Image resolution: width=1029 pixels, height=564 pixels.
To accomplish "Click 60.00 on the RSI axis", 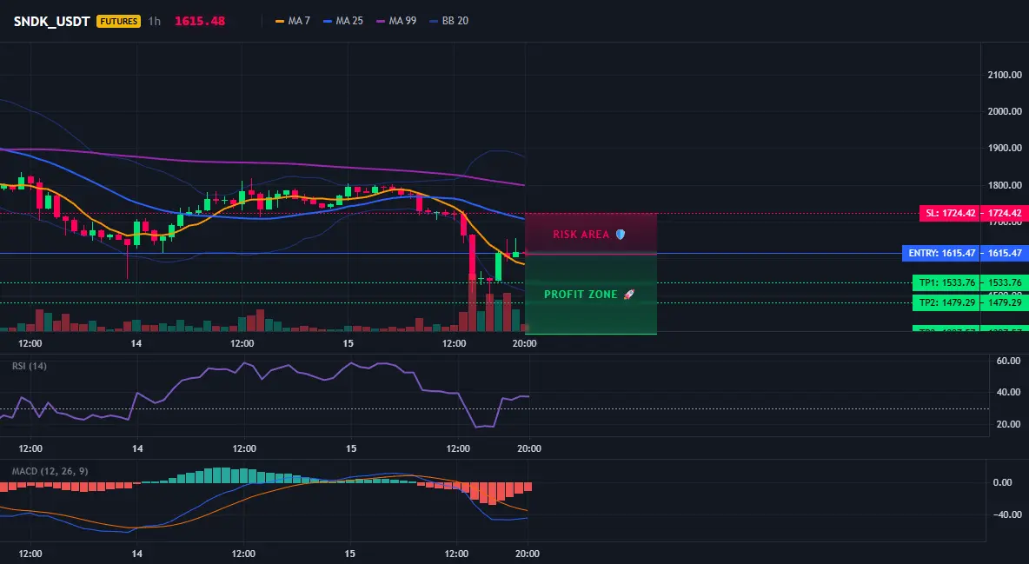I will 1008,361.
